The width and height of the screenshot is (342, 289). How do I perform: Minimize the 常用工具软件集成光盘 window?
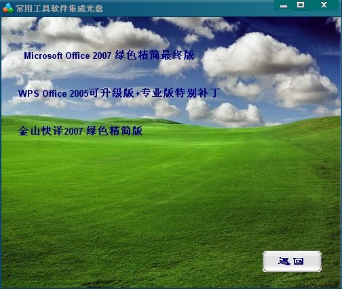click(284, 5)
